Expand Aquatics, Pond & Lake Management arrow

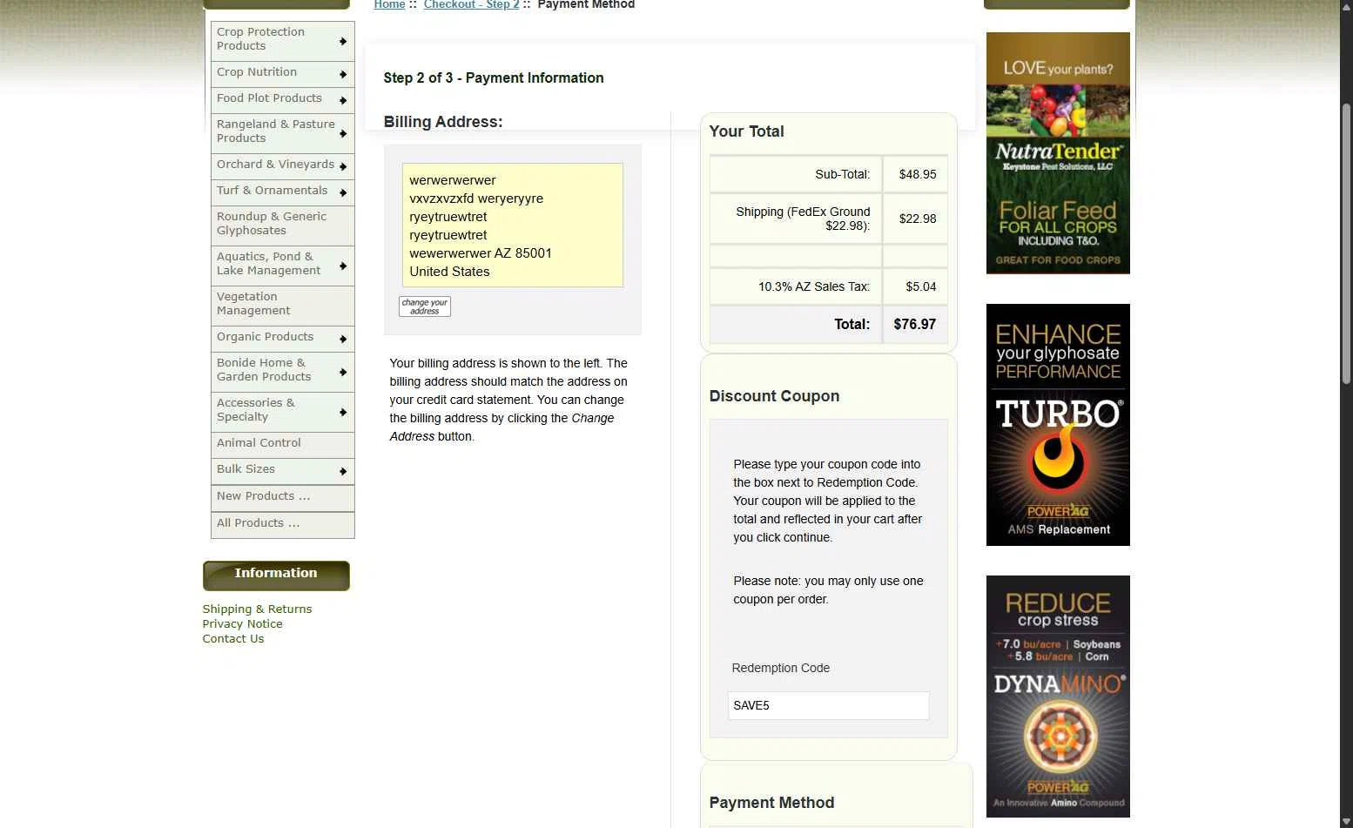pos(343,266)
